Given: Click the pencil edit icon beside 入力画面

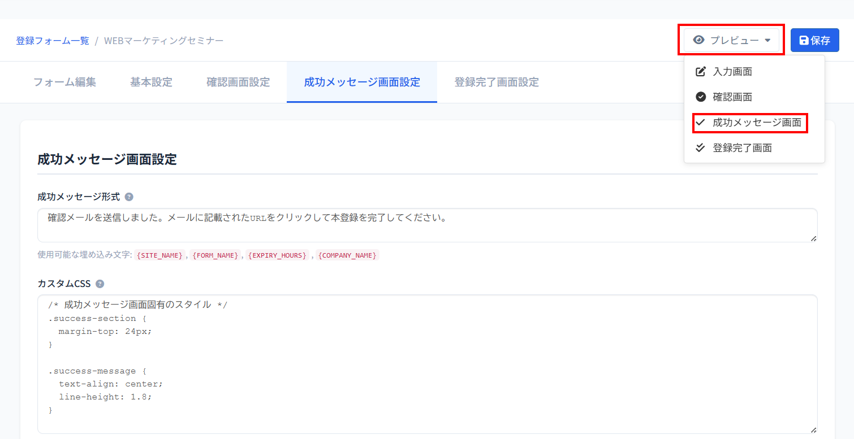Looking at the screenshot, I should tap(701, 72).
